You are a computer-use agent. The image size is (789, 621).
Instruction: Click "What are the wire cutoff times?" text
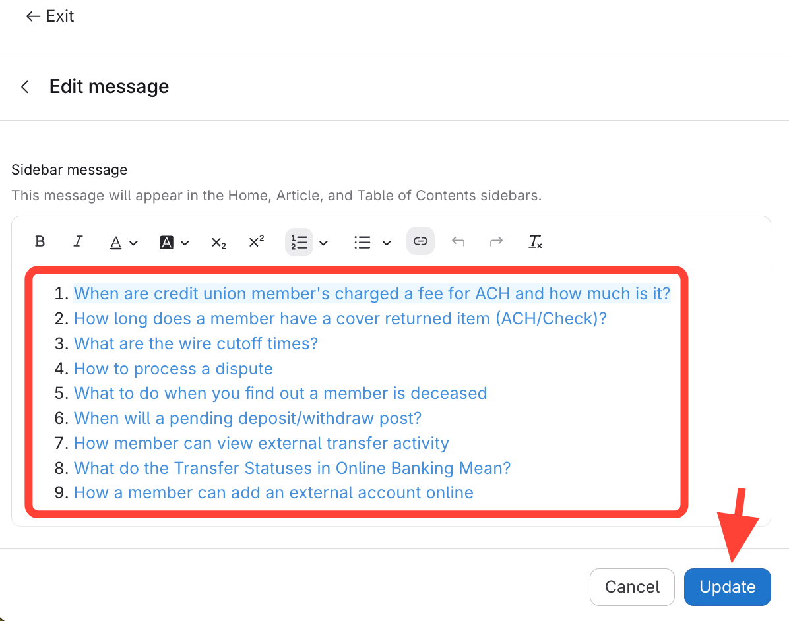(x=196, y=343)
